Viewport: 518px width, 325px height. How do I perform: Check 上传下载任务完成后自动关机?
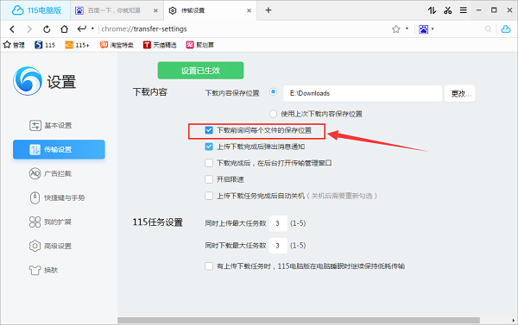pyautogui.click(x=209, y=196)
